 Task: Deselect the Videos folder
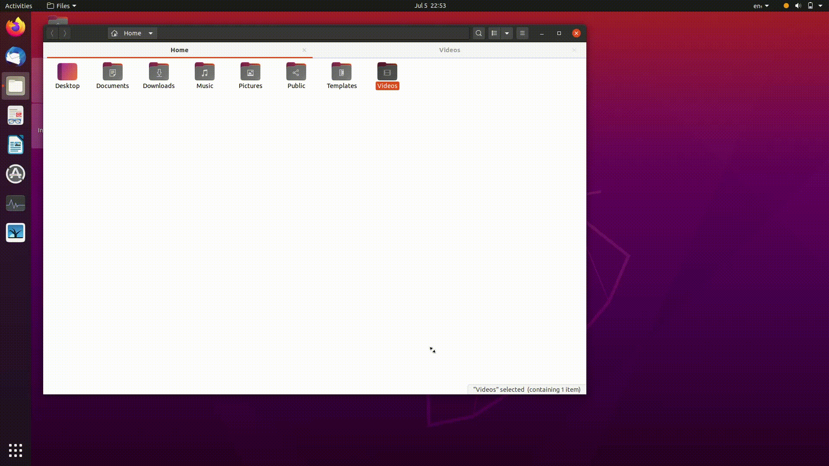pos(387,72)
